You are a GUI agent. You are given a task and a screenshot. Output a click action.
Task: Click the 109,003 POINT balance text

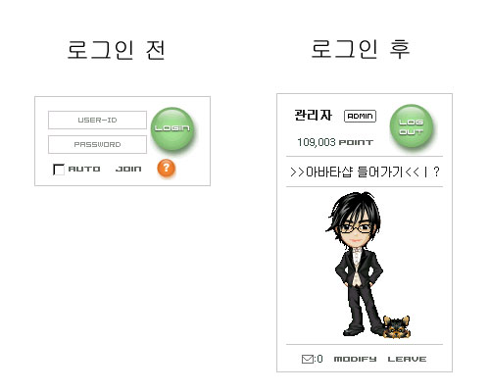pyautogui.click(x=335, y=142)
